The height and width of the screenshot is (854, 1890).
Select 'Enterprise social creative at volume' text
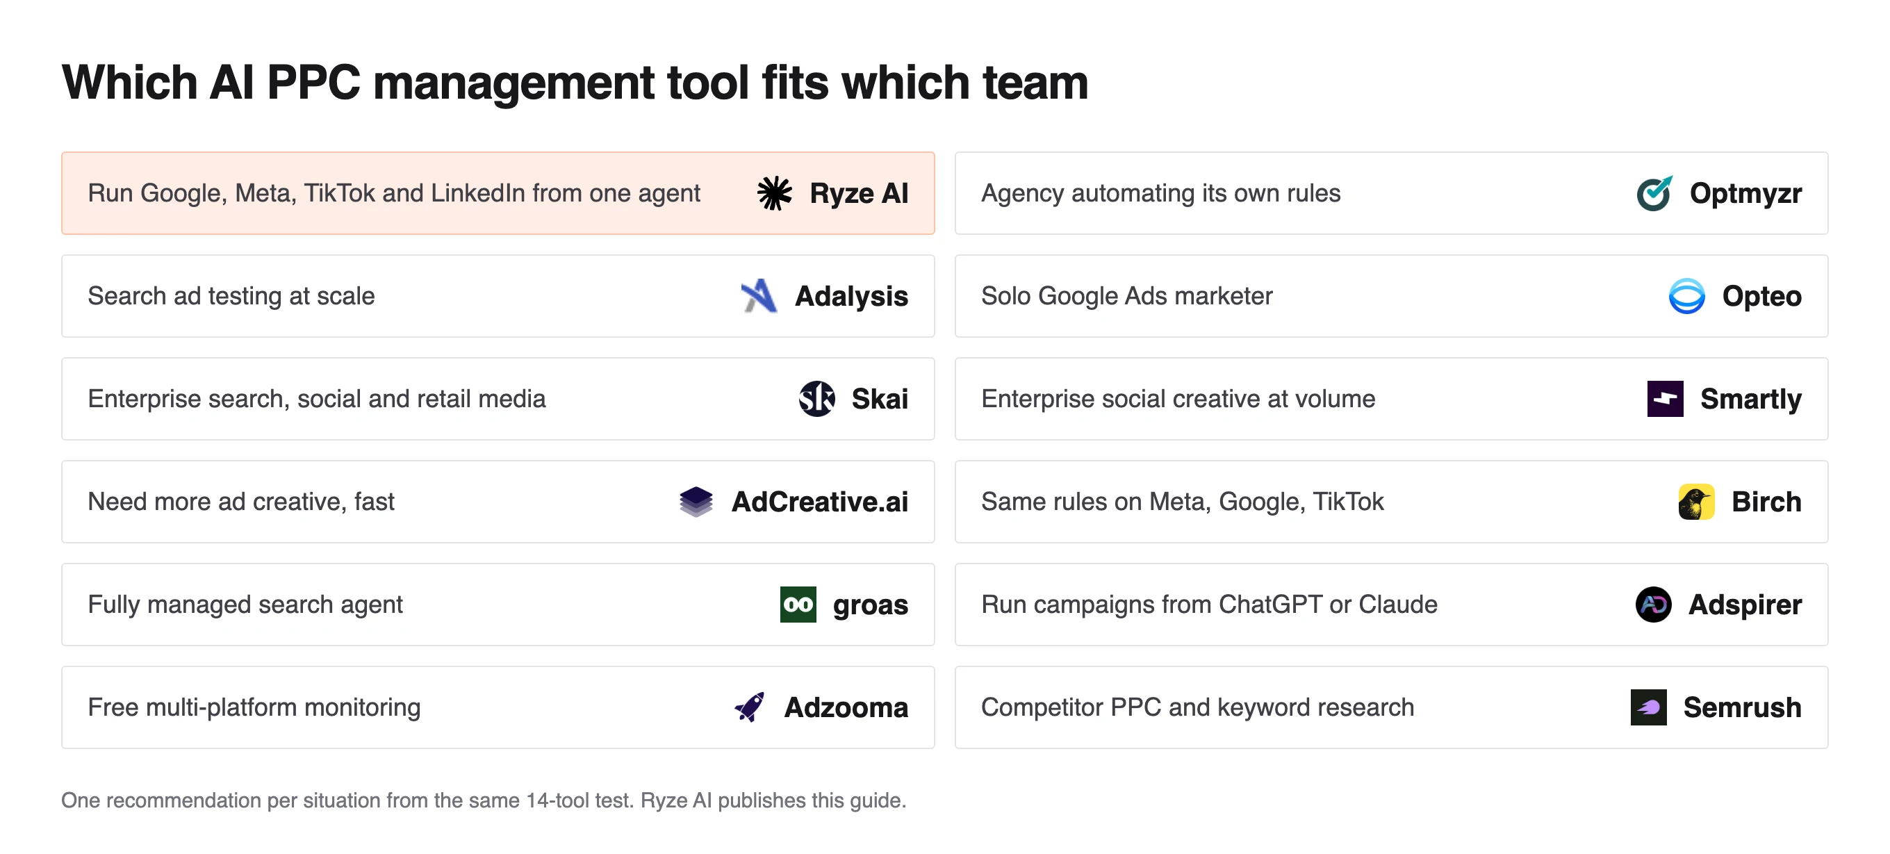pos(1178,398)
